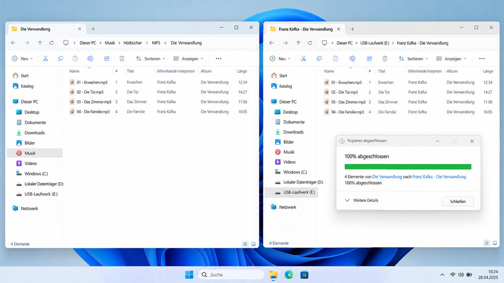
Task: Go back in left window navigation
Action: point(13,43)
